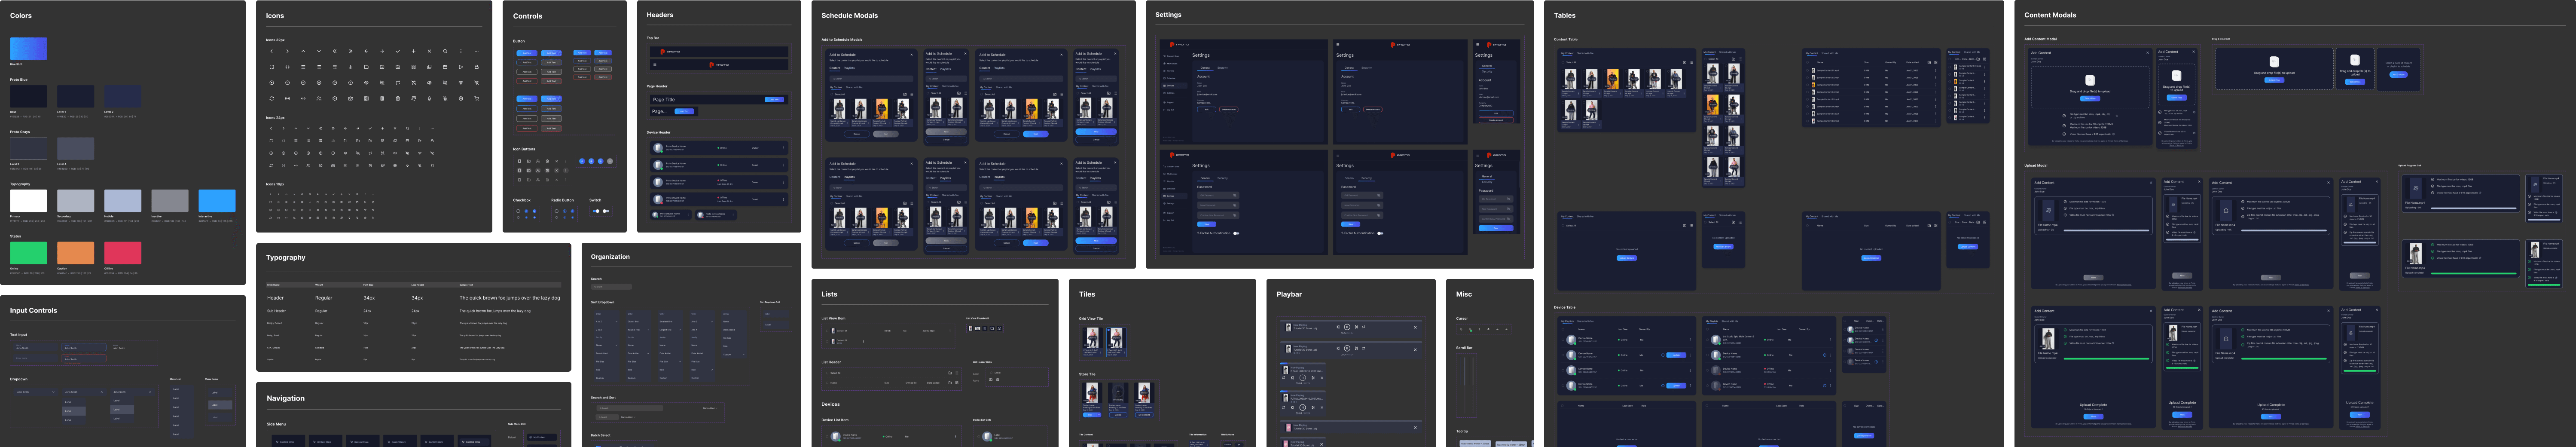Click the Icons panel heading
The width and height of the screenshot is (2576, 447).
click(275, 16)
